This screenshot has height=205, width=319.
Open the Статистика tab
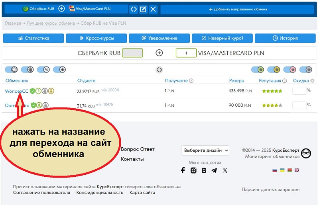click(33, 38)
